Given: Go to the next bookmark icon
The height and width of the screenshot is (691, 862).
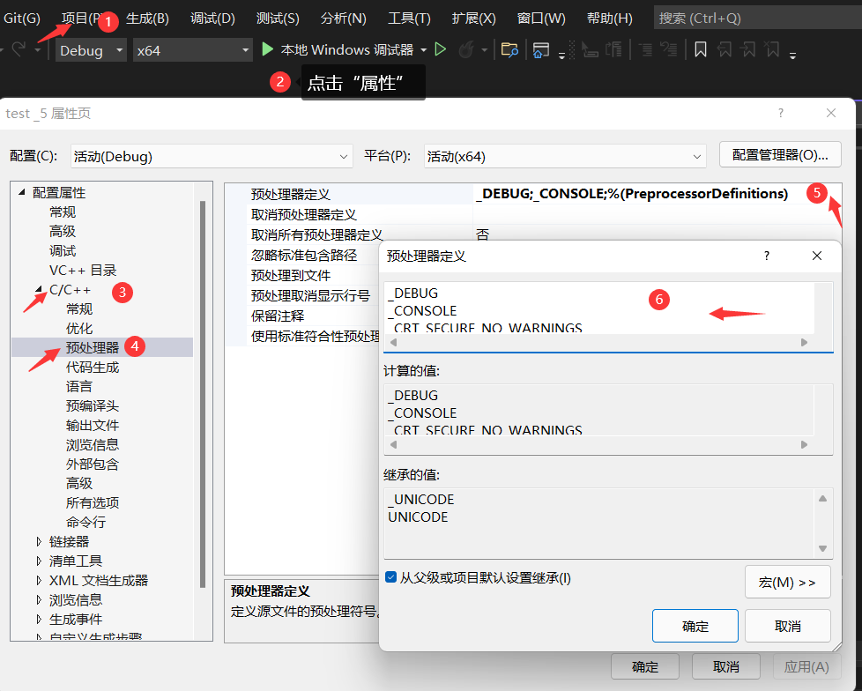Looking at the screenshot, I should tap(748, 50).
